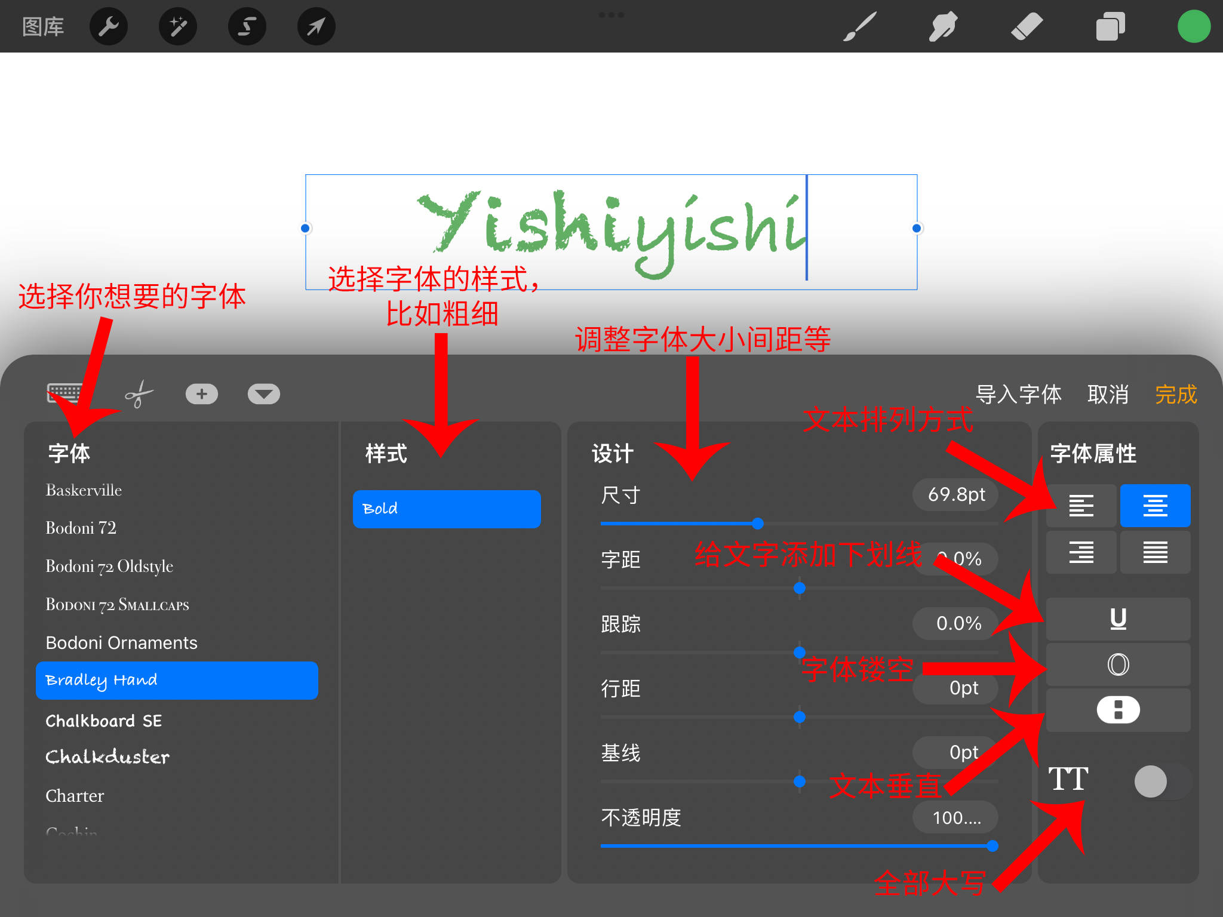
Task: Open the green color picker
Action: [1194, 26]
